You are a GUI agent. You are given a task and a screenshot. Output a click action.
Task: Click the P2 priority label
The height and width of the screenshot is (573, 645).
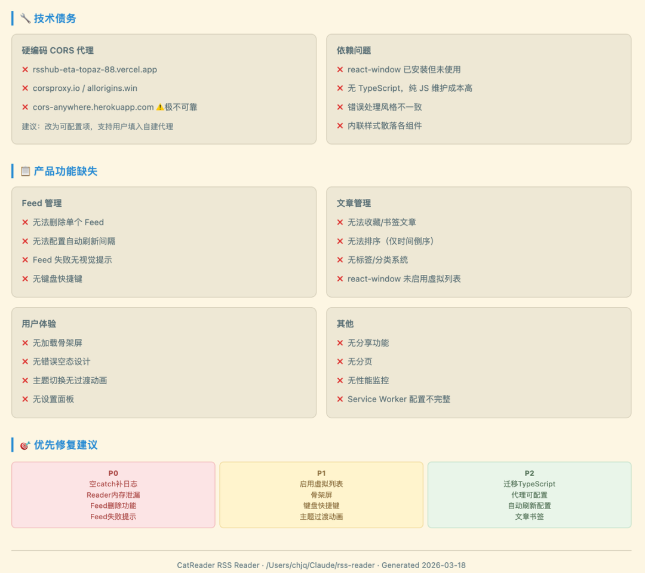click(x=529, y=473)
